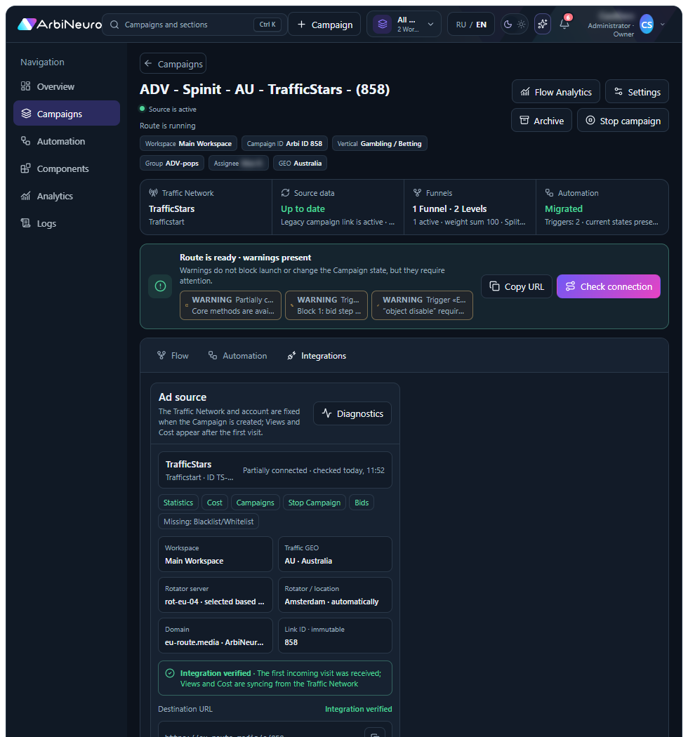The width and height of the screenshot is (688, 737).
Task: Check connection button
Action: 609,286
